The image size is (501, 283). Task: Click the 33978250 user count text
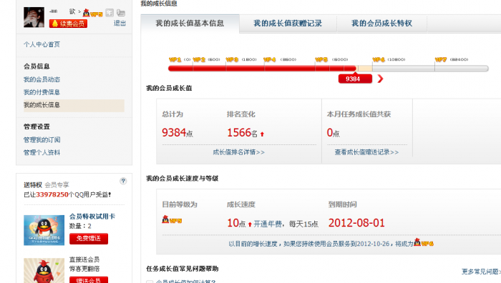point(52,194)
